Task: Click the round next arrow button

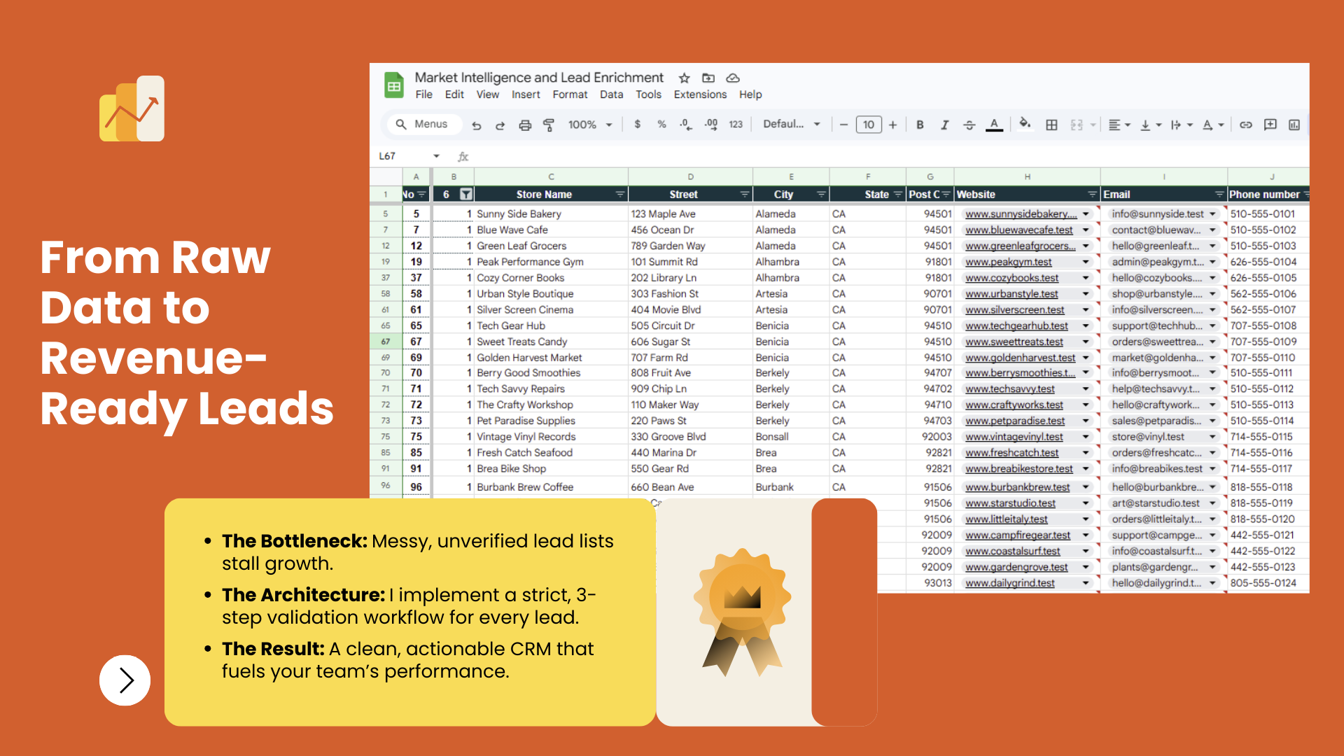Action: tap(125, 680)
